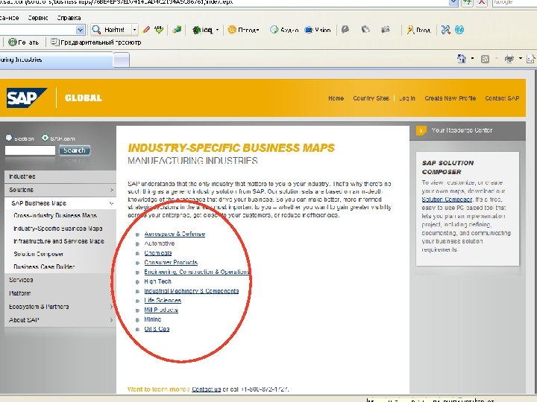Click the first gray toolbar icon after Vision
Screen dimensions: 537x402
pyautogui.click(x=345, y=29)
